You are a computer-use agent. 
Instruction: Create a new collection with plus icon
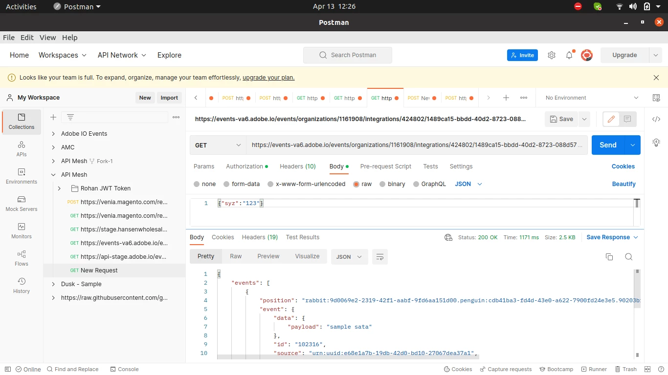[53, 117]
